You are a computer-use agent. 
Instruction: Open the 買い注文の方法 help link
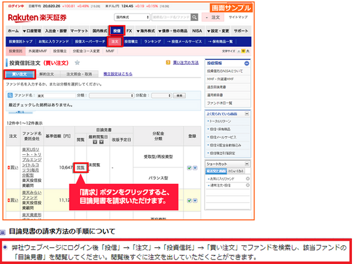pyautogui.click(x=186, y=62)
